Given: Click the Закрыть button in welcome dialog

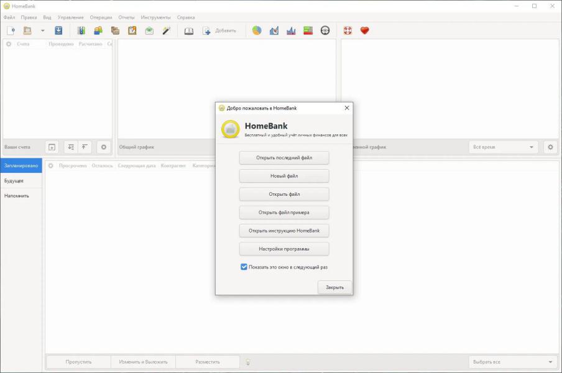Looking at the screenshot, I should [x=334, y=287].
